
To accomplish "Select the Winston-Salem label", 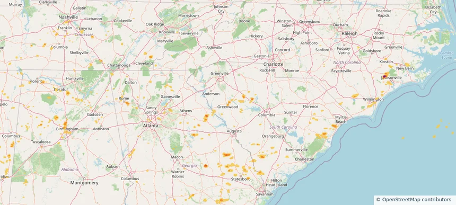I will coord(284,23).
